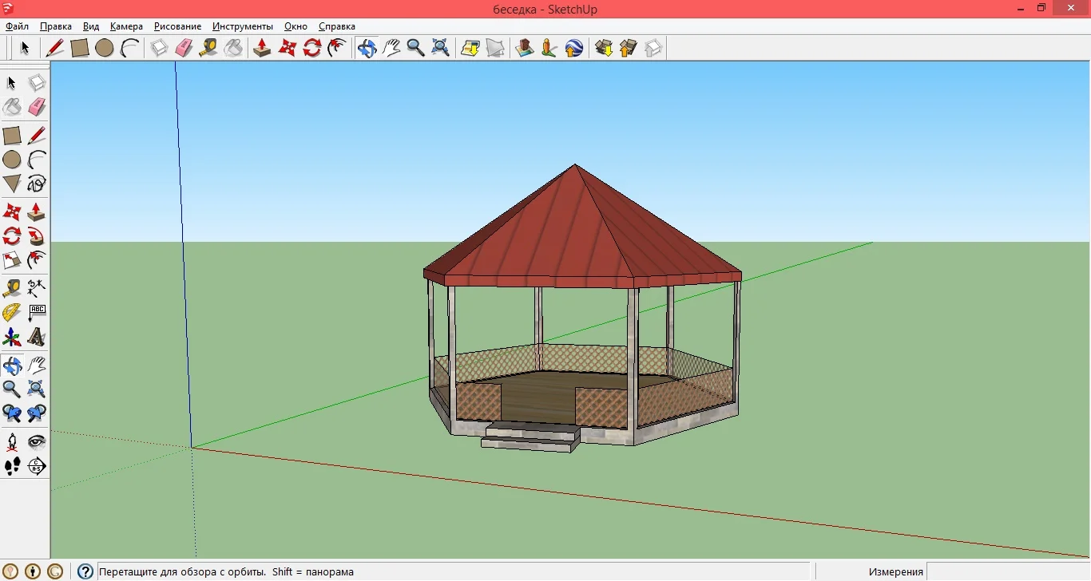
Task: Open the Вид menu
Action: [91, 26]
